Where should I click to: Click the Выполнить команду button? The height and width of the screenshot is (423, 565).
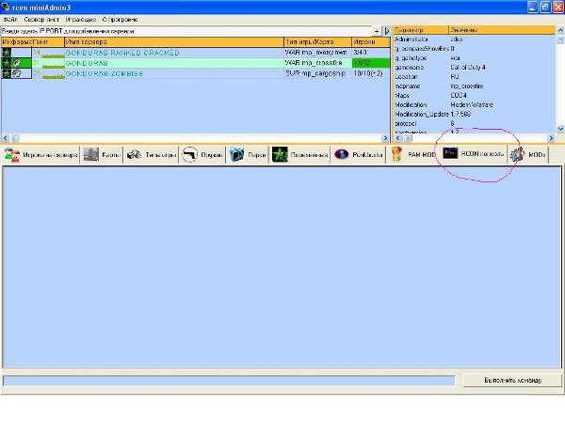(512, 380)
